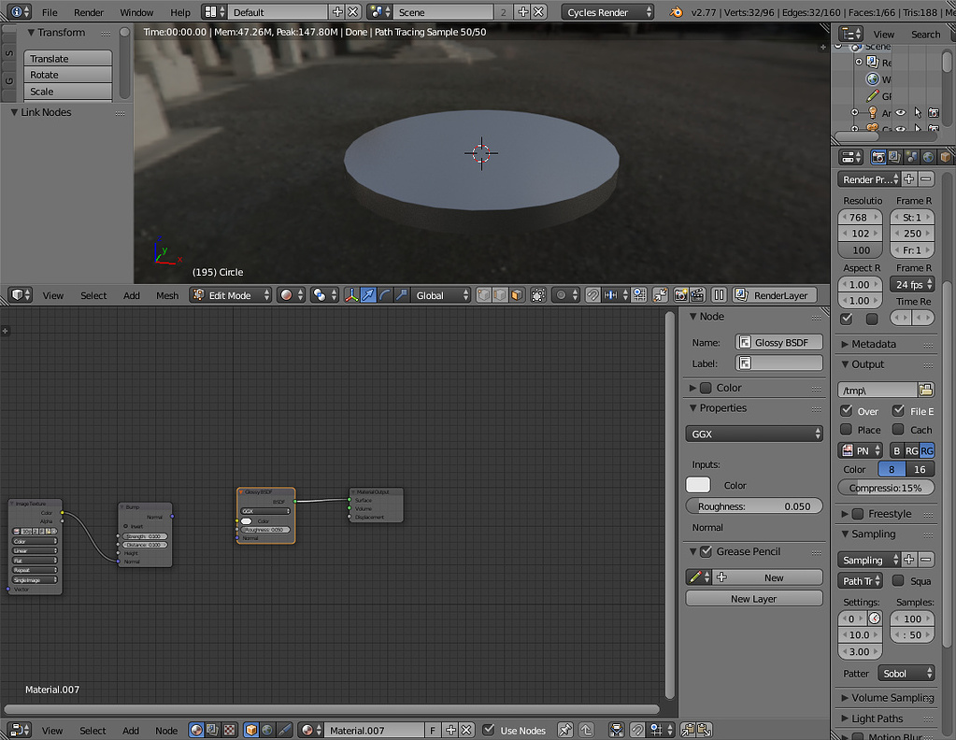Image resolution: width=956 pixels, height=740 pixels.
Task: Enable the Cache Result checkbox
Action: 898,430
